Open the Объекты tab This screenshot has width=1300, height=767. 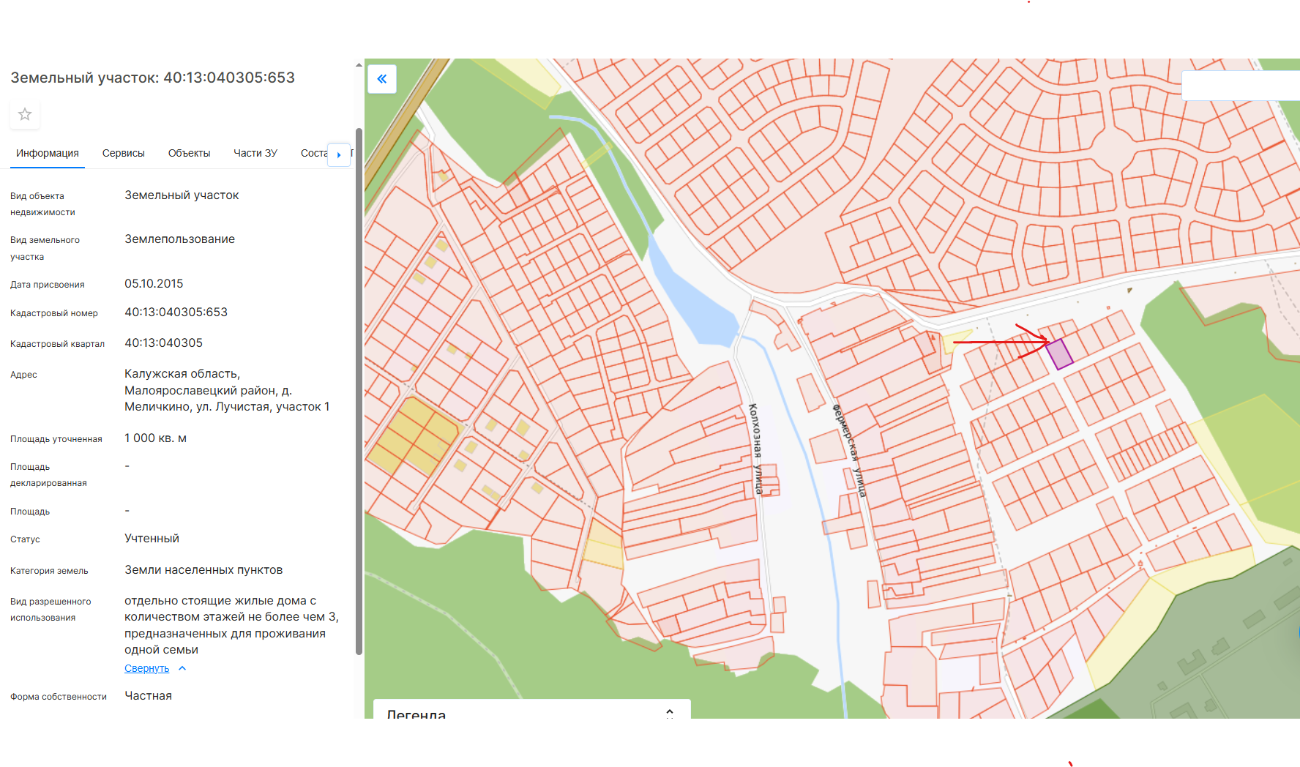189,153
